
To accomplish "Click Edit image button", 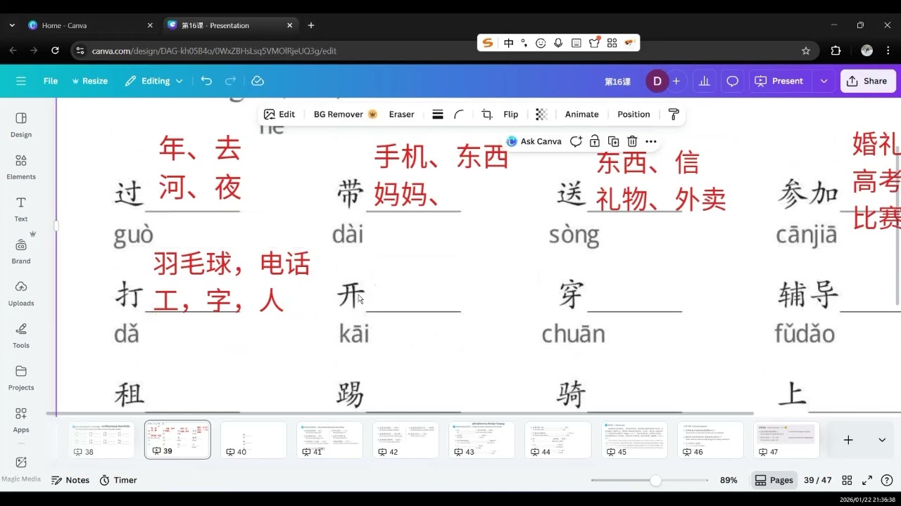I will pos(279,115).
